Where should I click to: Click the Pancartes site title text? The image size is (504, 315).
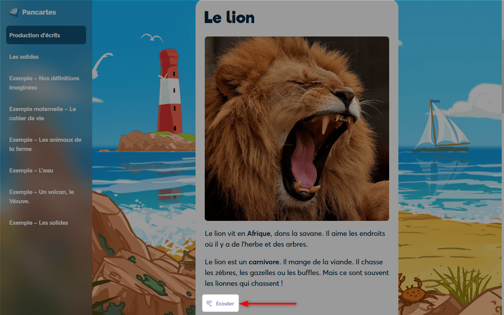pos(39,12)
